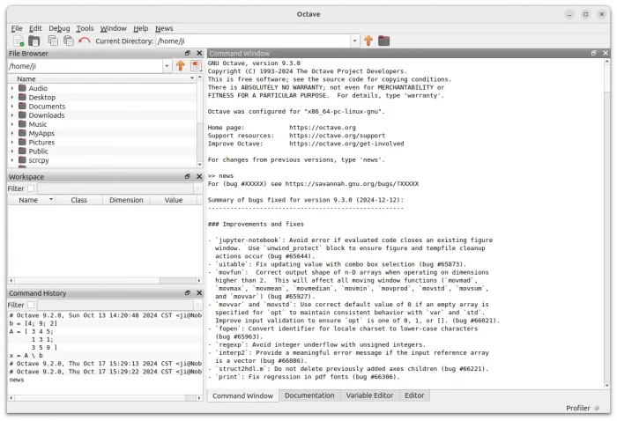The image size is (617, 421).
Task: Select 'b = [4; 9; 2]' history entry
Action: 33,323
